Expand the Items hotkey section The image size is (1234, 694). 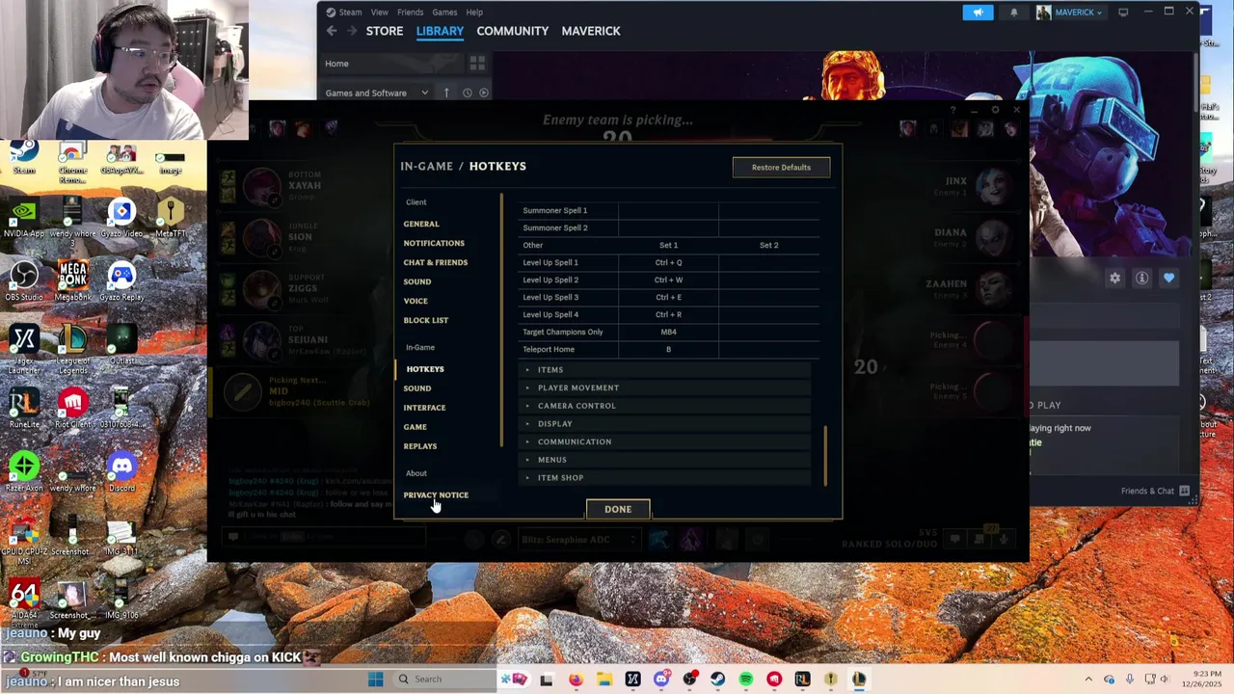(x=665, y=370)
